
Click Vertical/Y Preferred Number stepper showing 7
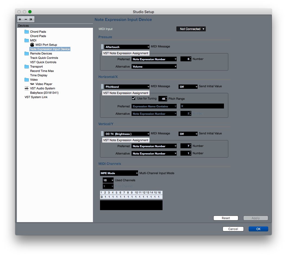[186, 146]
